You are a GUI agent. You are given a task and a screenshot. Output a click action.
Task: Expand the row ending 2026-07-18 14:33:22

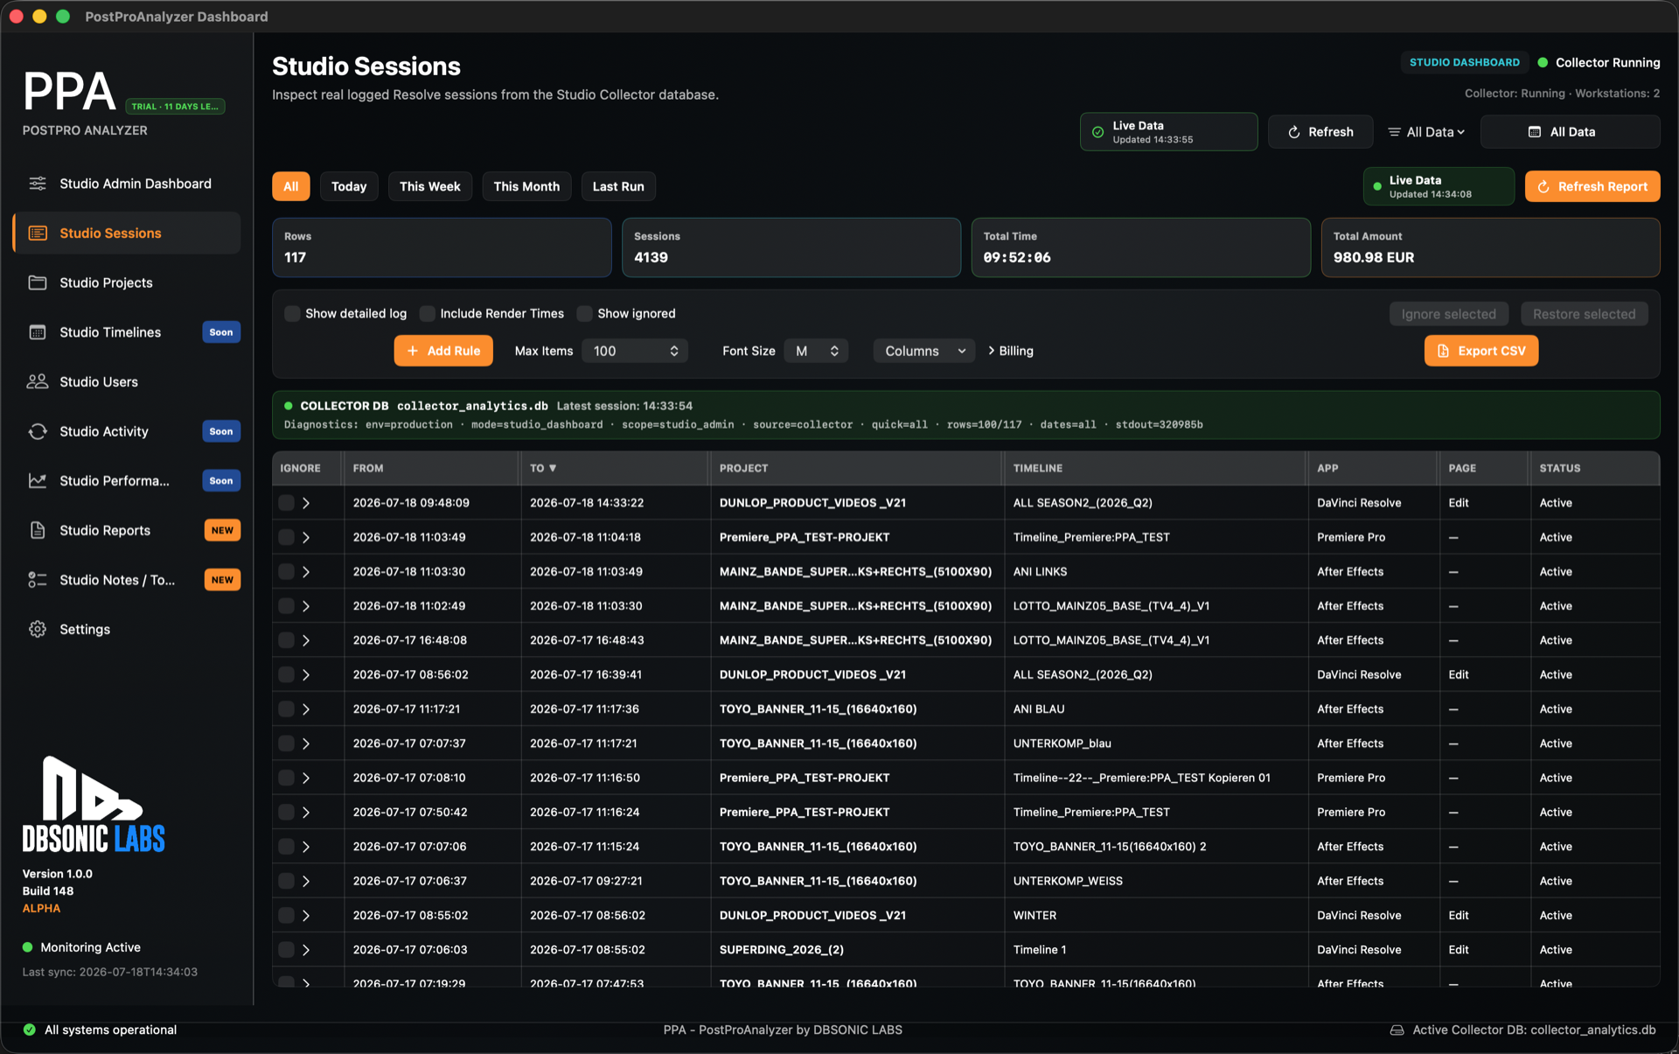click(x=306, y=503)
